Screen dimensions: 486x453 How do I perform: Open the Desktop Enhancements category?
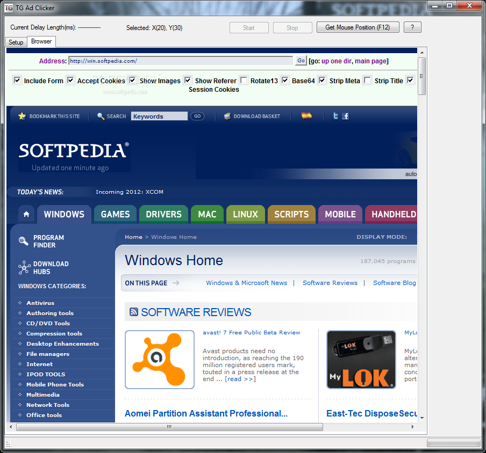62,344
